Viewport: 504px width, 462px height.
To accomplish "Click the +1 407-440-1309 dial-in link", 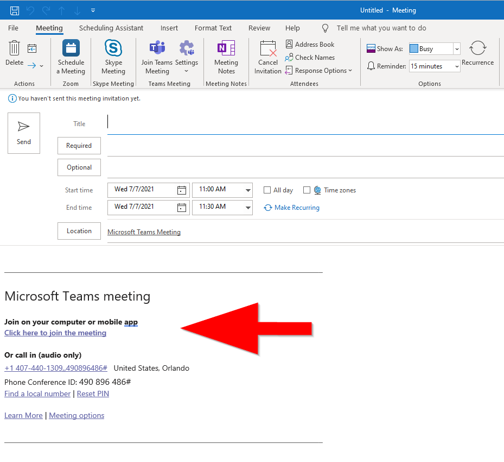I will 56,368.
